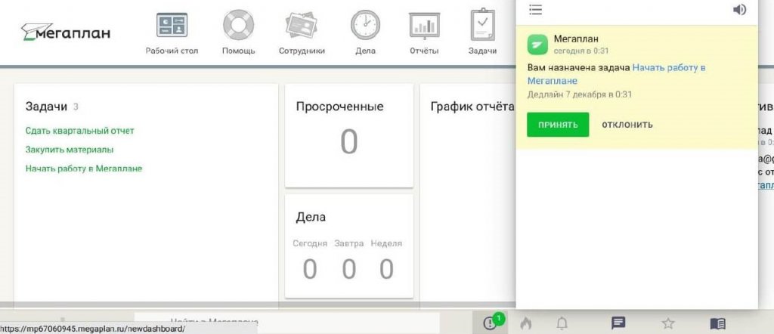Click the График отчёта widget heading
The height and width of the screenshot is (334, 774).
472,107
